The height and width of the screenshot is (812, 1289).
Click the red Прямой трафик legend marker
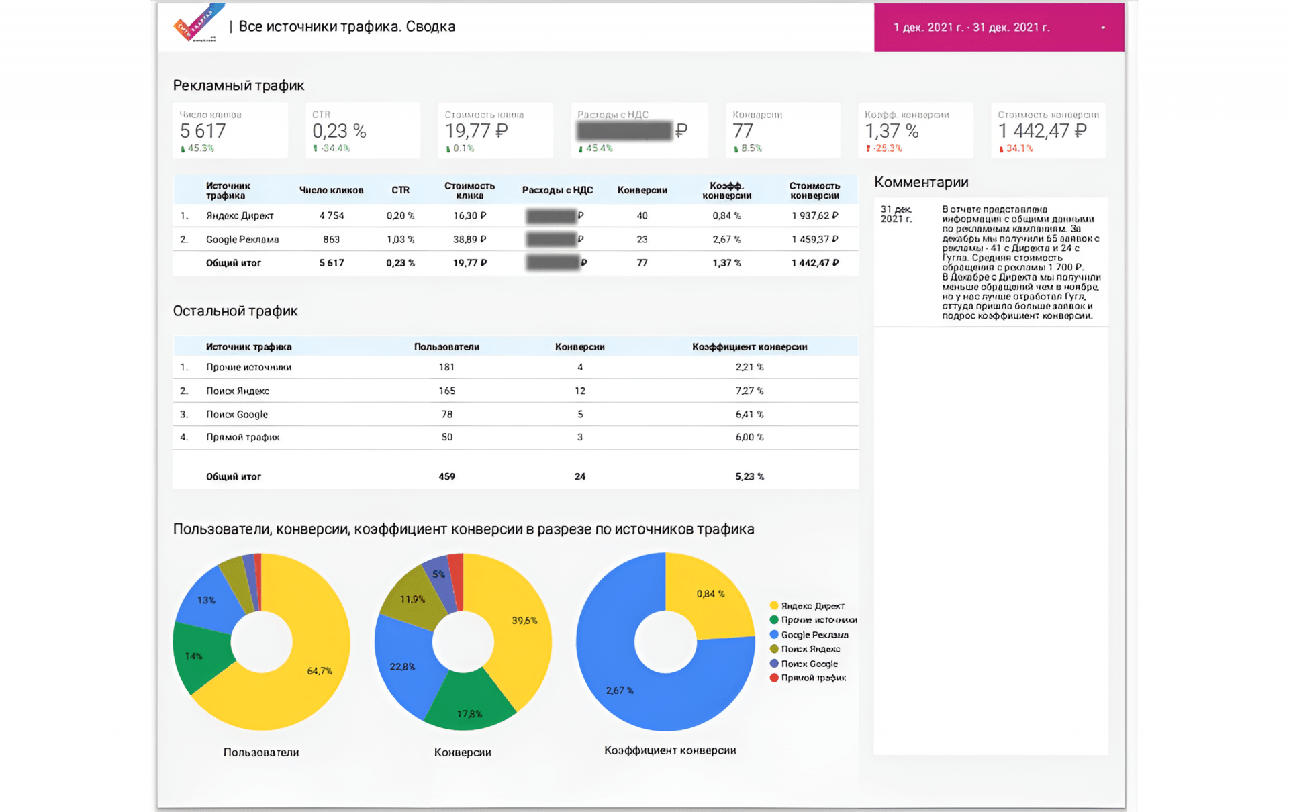[x=774, y=678]
